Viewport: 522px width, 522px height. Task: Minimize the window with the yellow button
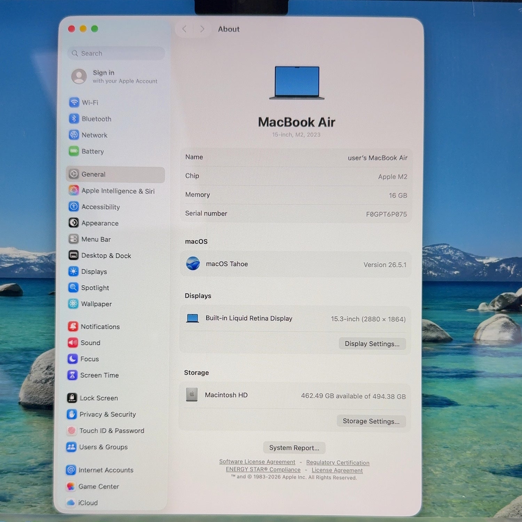point(83,29)
